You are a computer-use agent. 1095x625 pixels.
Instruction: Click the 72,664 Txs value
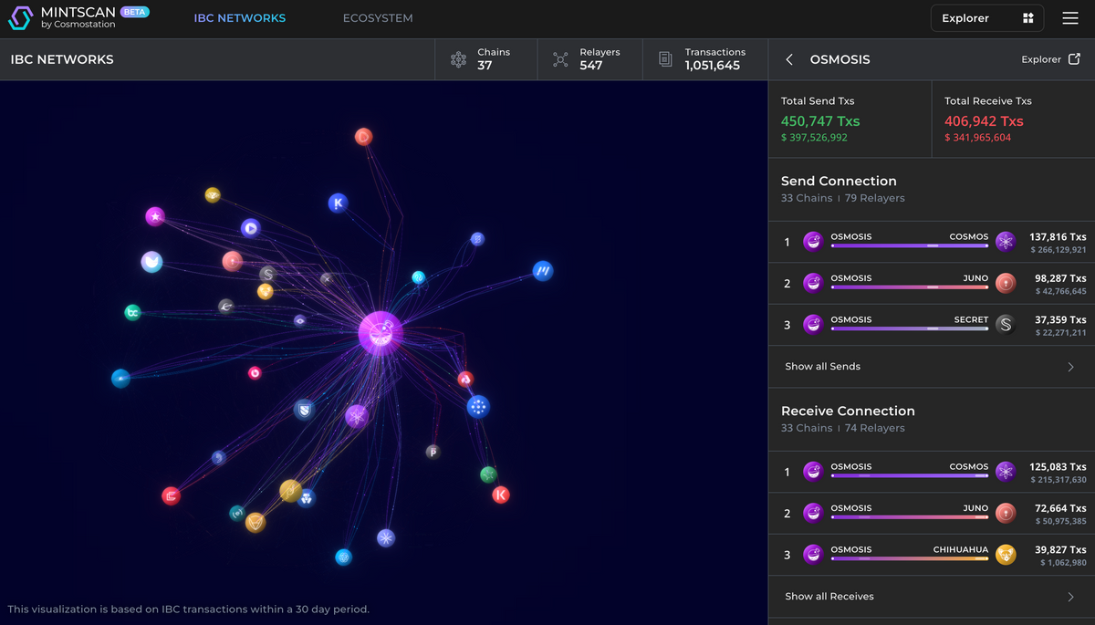click(x=1060, y=508)
